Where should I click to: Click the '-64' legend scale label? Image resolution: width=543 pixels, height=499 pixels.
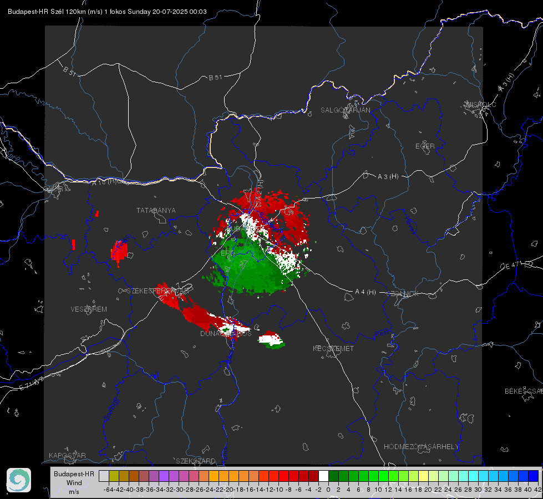pyautogui.click(x=108, y=490)
